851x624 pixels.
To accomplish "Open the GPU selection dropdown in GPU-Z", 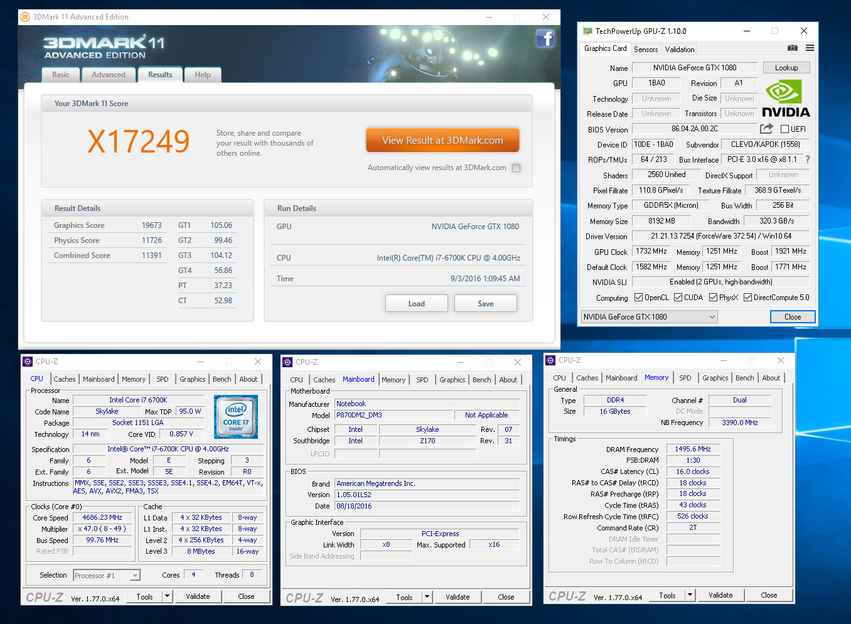I will (649, 317).
